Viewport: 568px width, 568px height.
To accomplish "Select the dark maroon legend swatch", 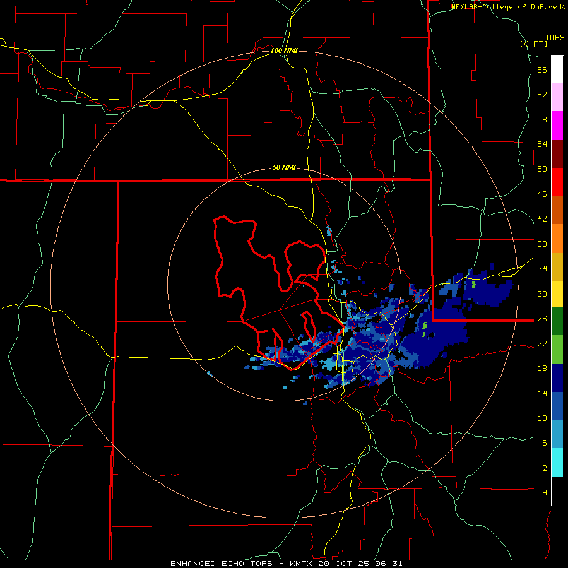I will (557, 153).
